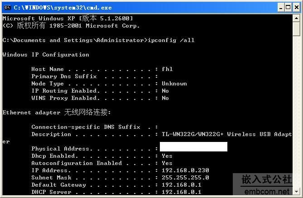Maximize the command prompt window

(x=288, y=8)
